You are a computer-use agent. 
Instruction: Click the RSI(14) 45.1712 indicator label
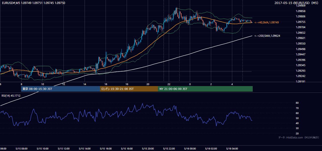click(11, 96)
